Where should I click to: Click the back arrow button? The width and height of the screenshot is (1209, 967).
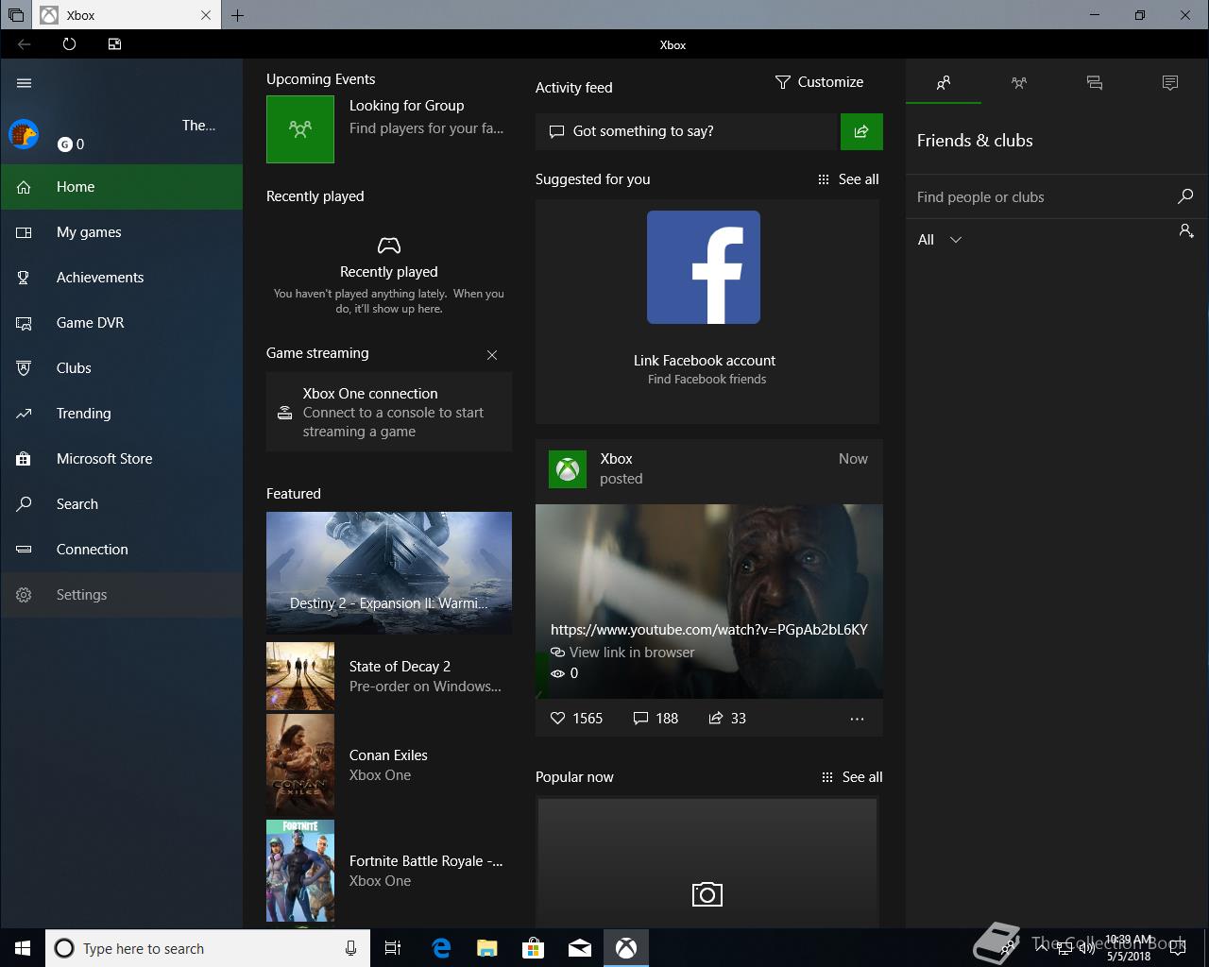25,44
